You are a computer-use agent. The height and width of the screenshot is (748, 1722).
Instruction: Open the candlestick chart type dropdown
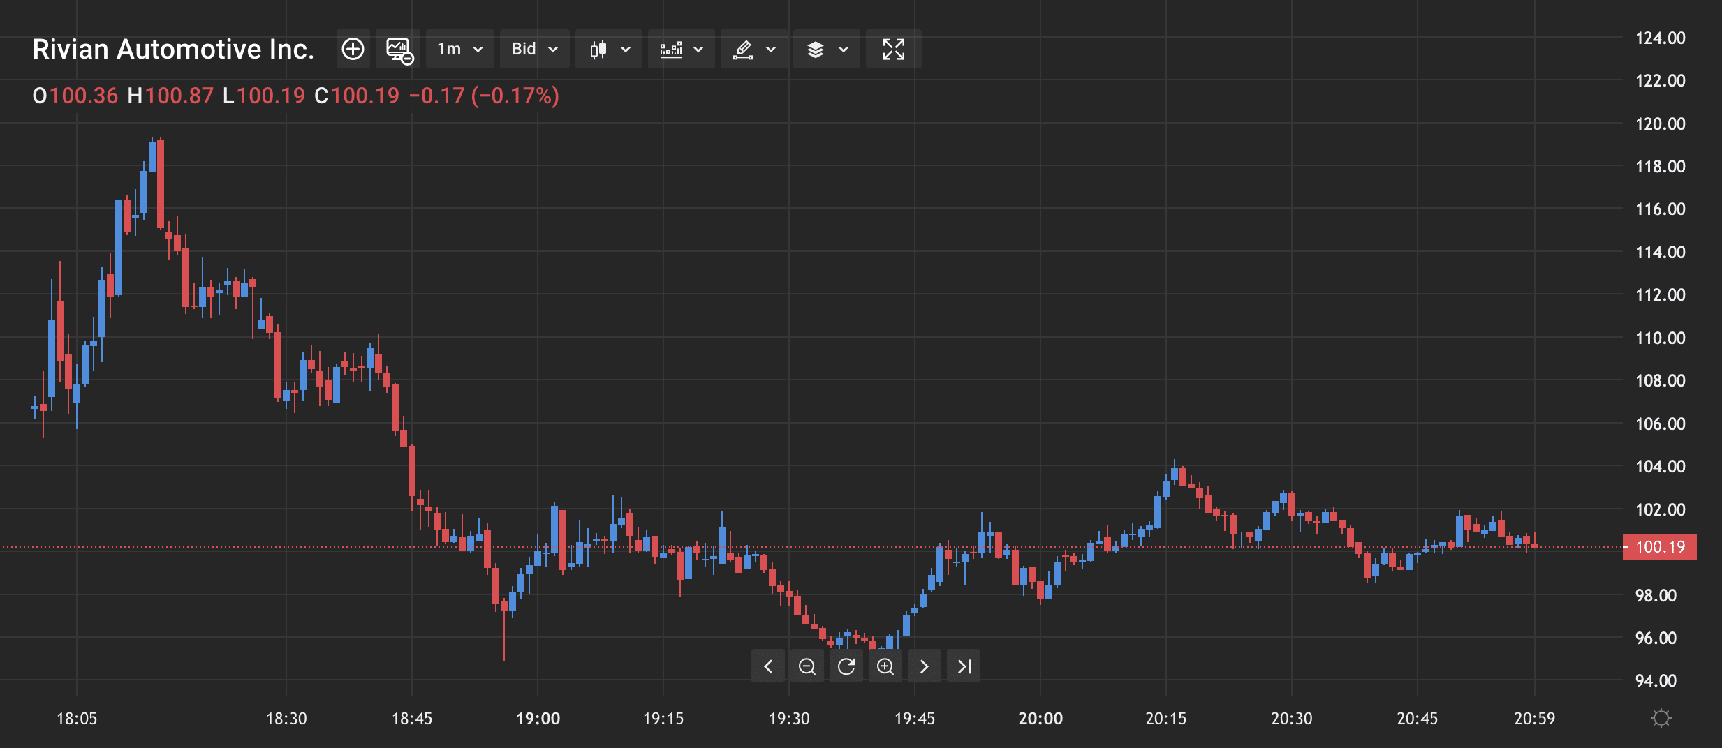(609, 49)
